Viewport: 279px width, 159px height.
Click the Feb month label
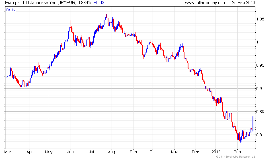point(237,152)
